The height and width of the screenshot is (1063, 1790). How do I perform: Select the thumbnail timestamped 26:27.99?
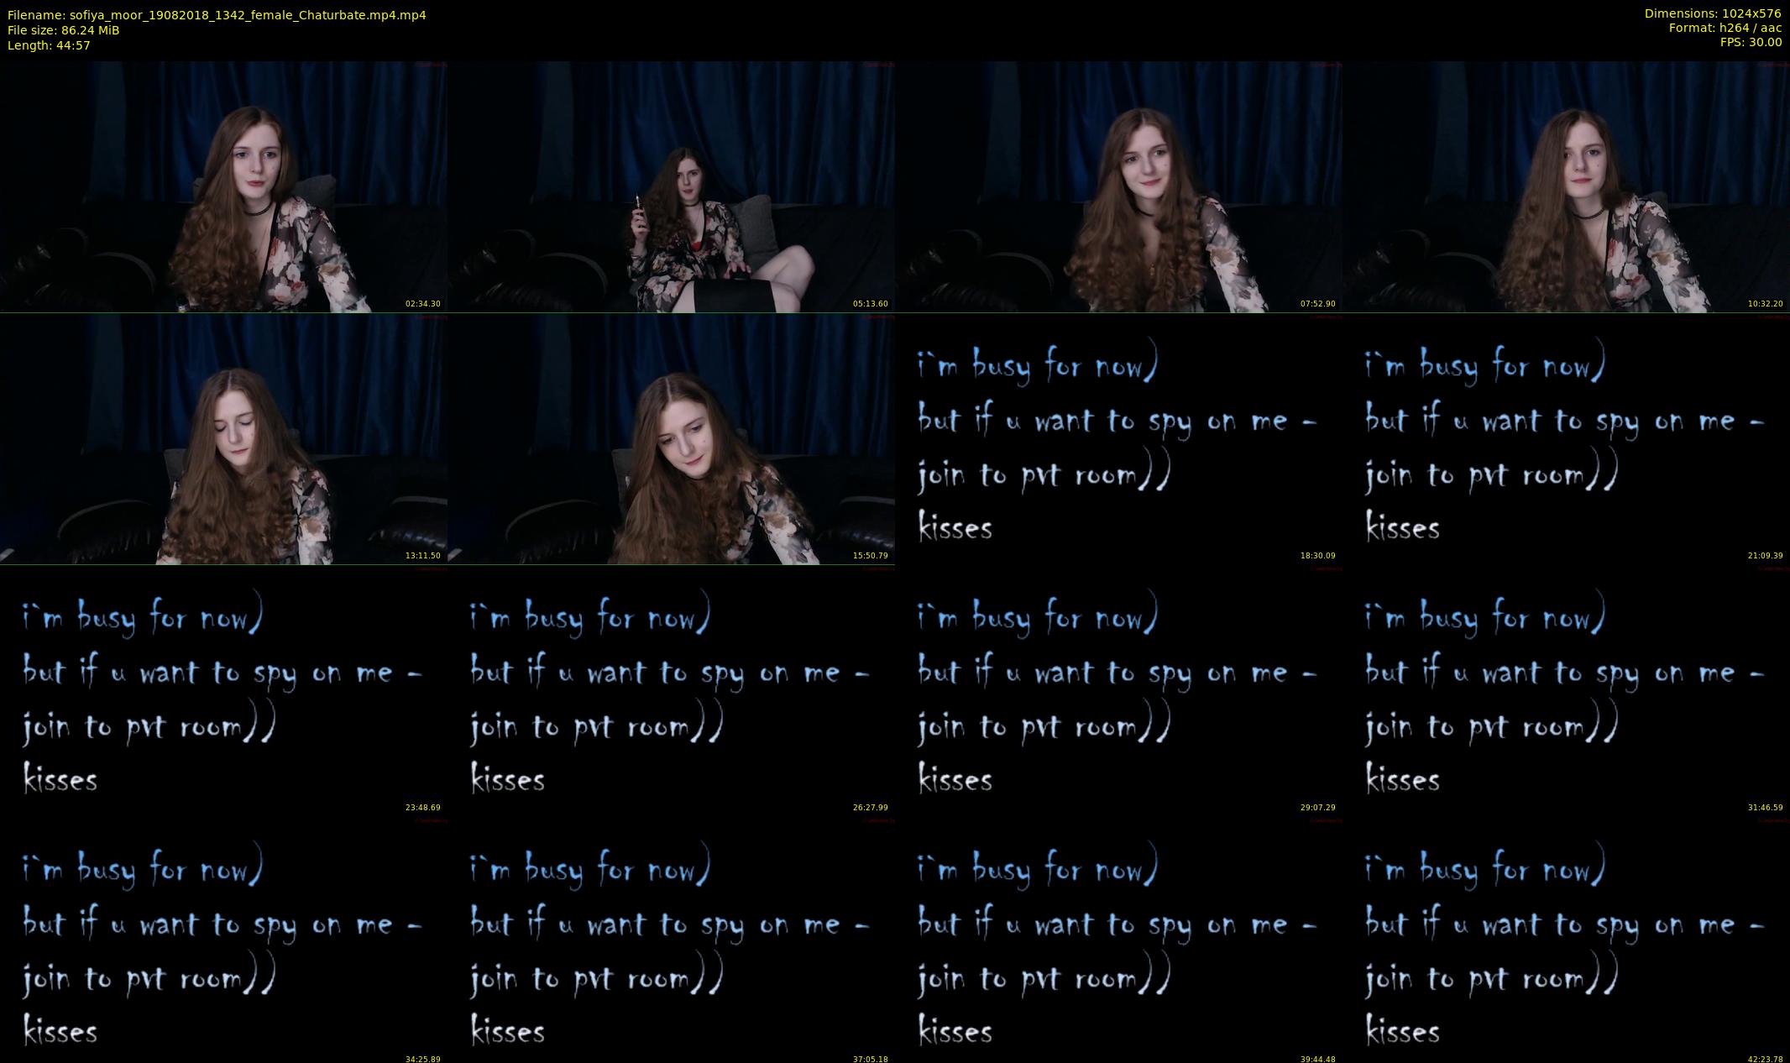(671, 689)
